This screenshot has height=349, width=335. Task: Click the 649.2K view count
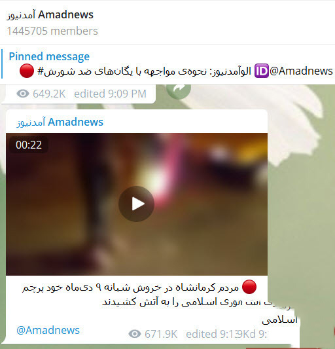[x=49, y=94]
